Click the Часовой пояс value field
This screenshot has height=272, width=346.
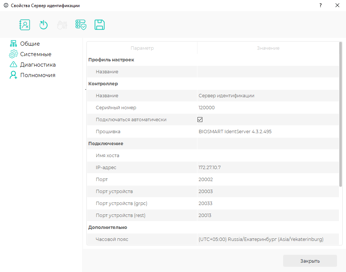pyautogui.click(x=268, y=239)
